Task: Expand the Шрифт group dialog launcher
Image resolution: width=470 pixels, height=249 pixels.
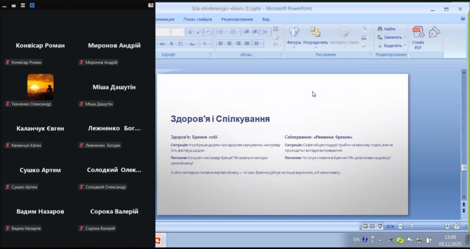Action: pyautogui.click(x=211, y=54)
